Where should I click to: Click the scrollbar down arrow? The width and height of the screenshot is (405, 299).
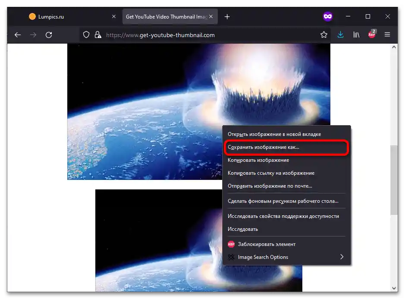tap(394, 288)
